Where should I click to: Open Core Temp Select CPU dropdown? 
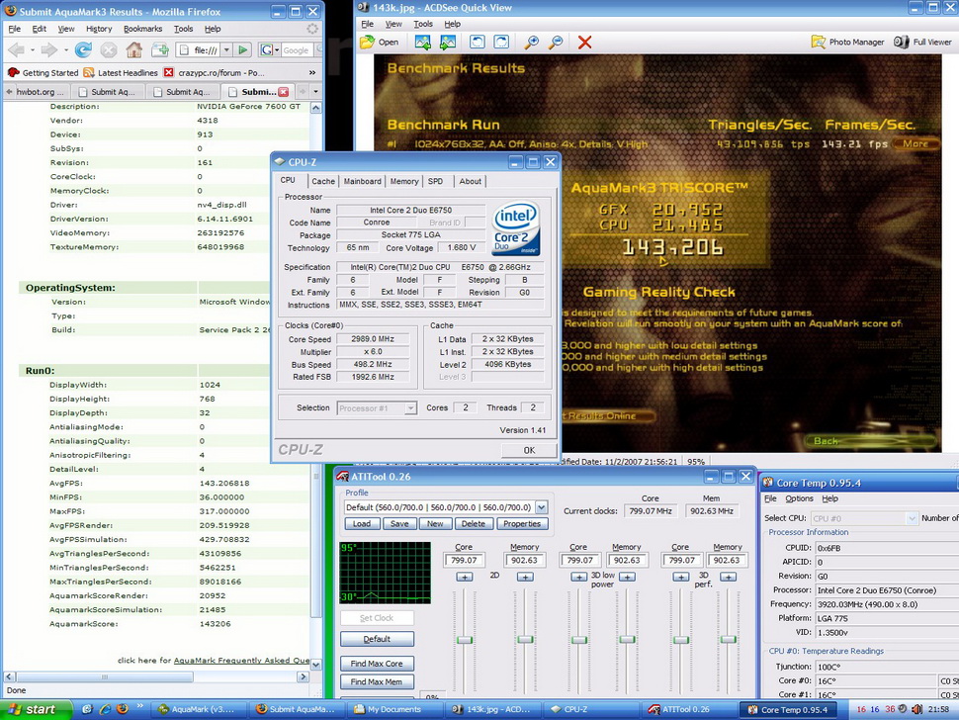pos(912,519)
